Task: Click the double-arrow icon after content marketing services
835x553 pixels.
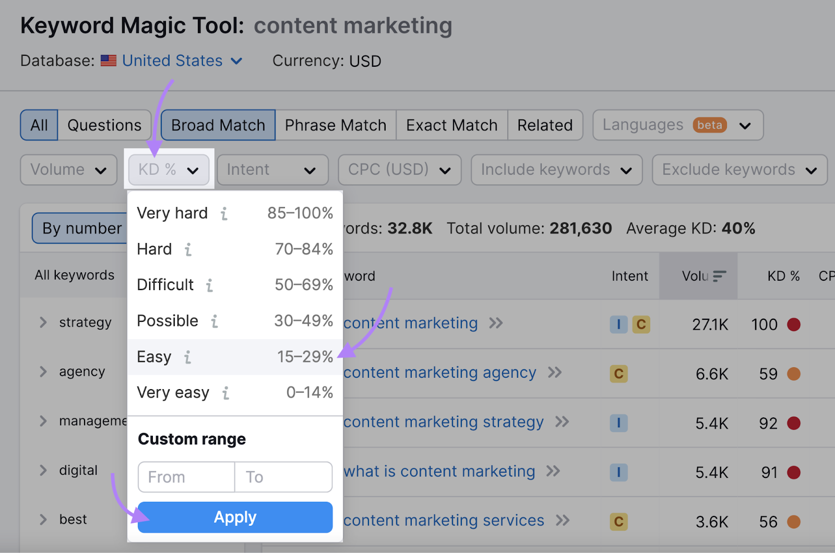Action: point(563,521)
